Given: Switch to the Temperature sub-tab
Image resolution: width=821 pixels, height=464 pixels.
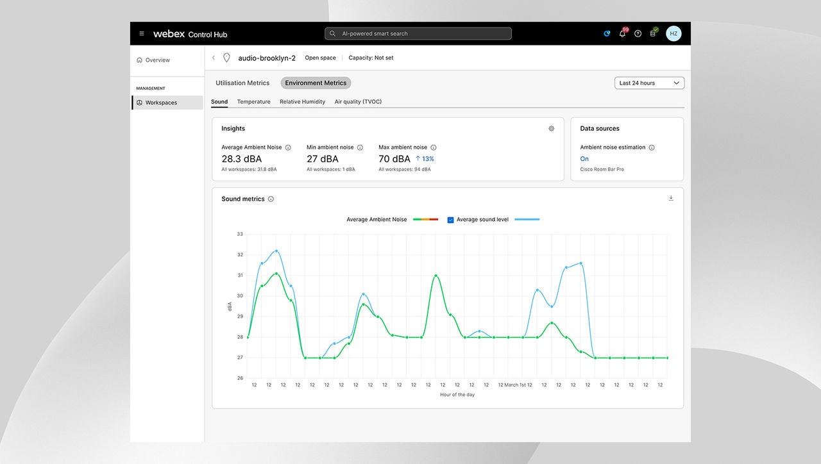Looking at the screenshot, I should 253,102.
